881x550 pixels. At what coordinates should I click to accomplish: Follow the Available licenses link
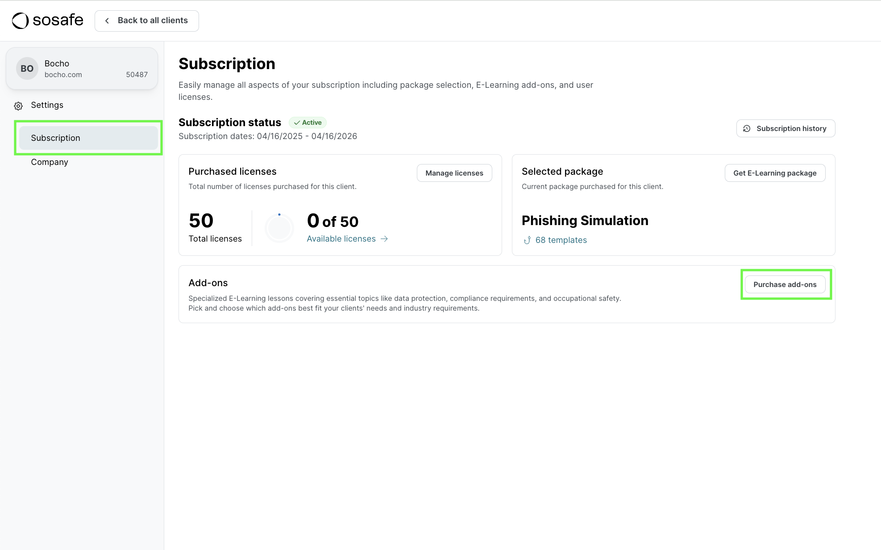coord(341,239)
